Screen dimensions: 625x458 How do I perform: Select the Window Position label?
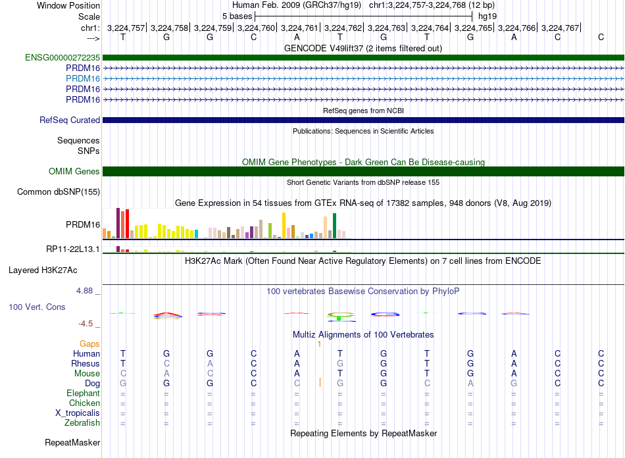[68, 5]
